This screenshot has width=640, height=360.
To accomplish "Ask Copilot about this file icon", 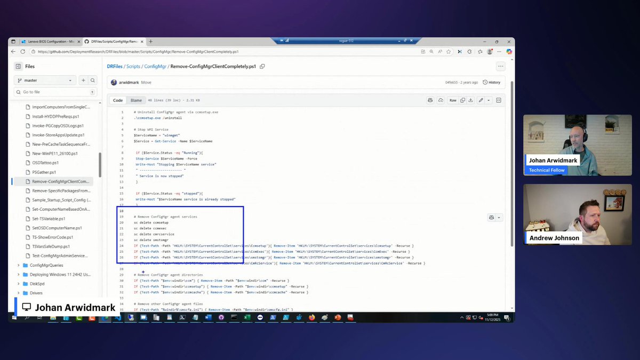I will [x=430, y=100].
